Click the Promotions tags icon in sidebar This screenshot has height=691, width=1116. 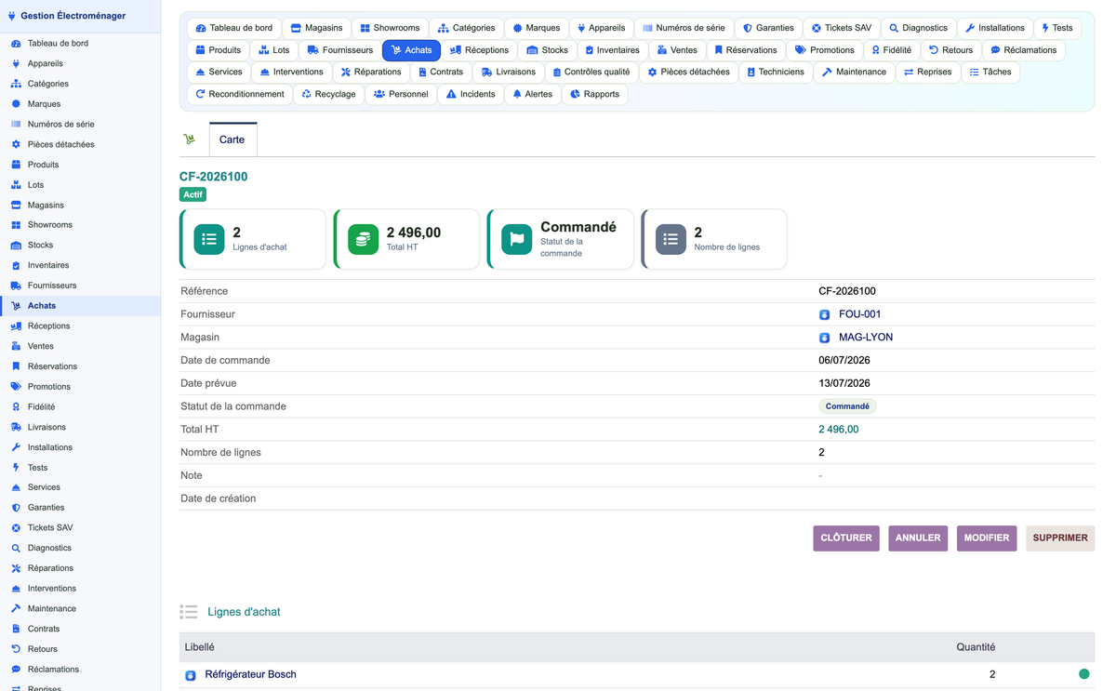(x=16, y=386)
